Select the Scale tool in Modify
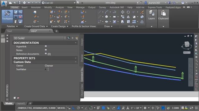 tap(128, 22)
